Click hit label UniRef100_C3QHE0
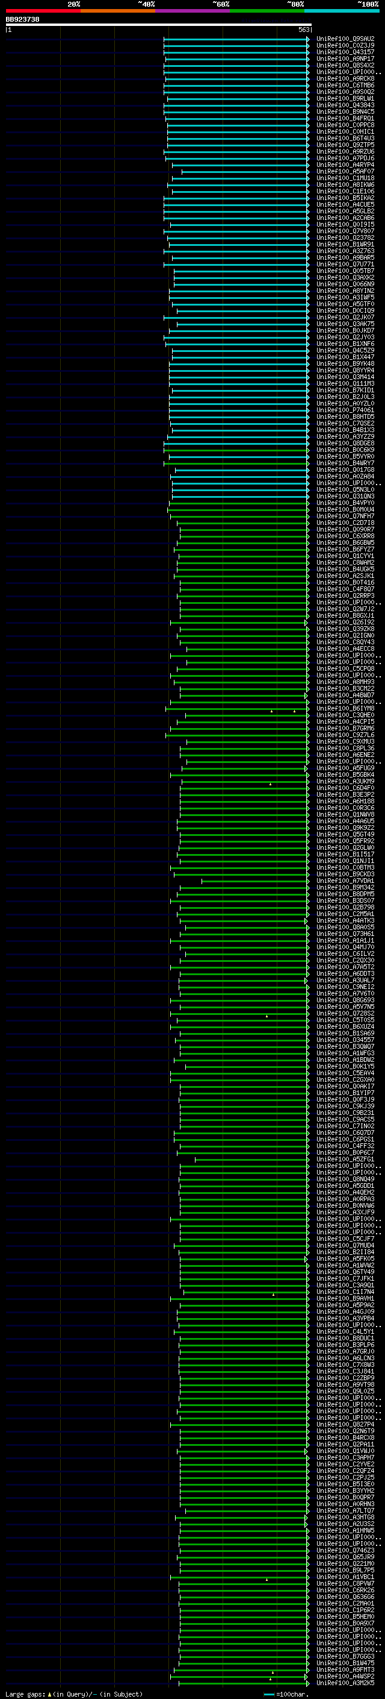This screenshot has width=385, height=1699. click(345, 715)
